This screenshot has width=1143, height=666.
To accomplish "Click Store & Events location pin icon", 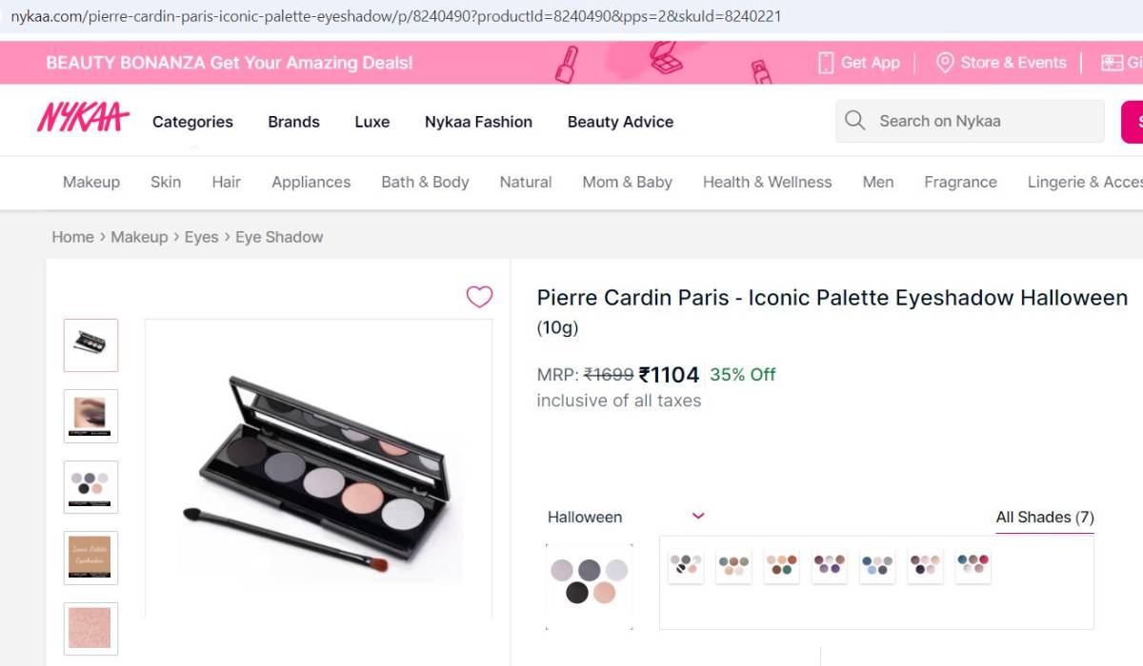I will tap(944, 63).
